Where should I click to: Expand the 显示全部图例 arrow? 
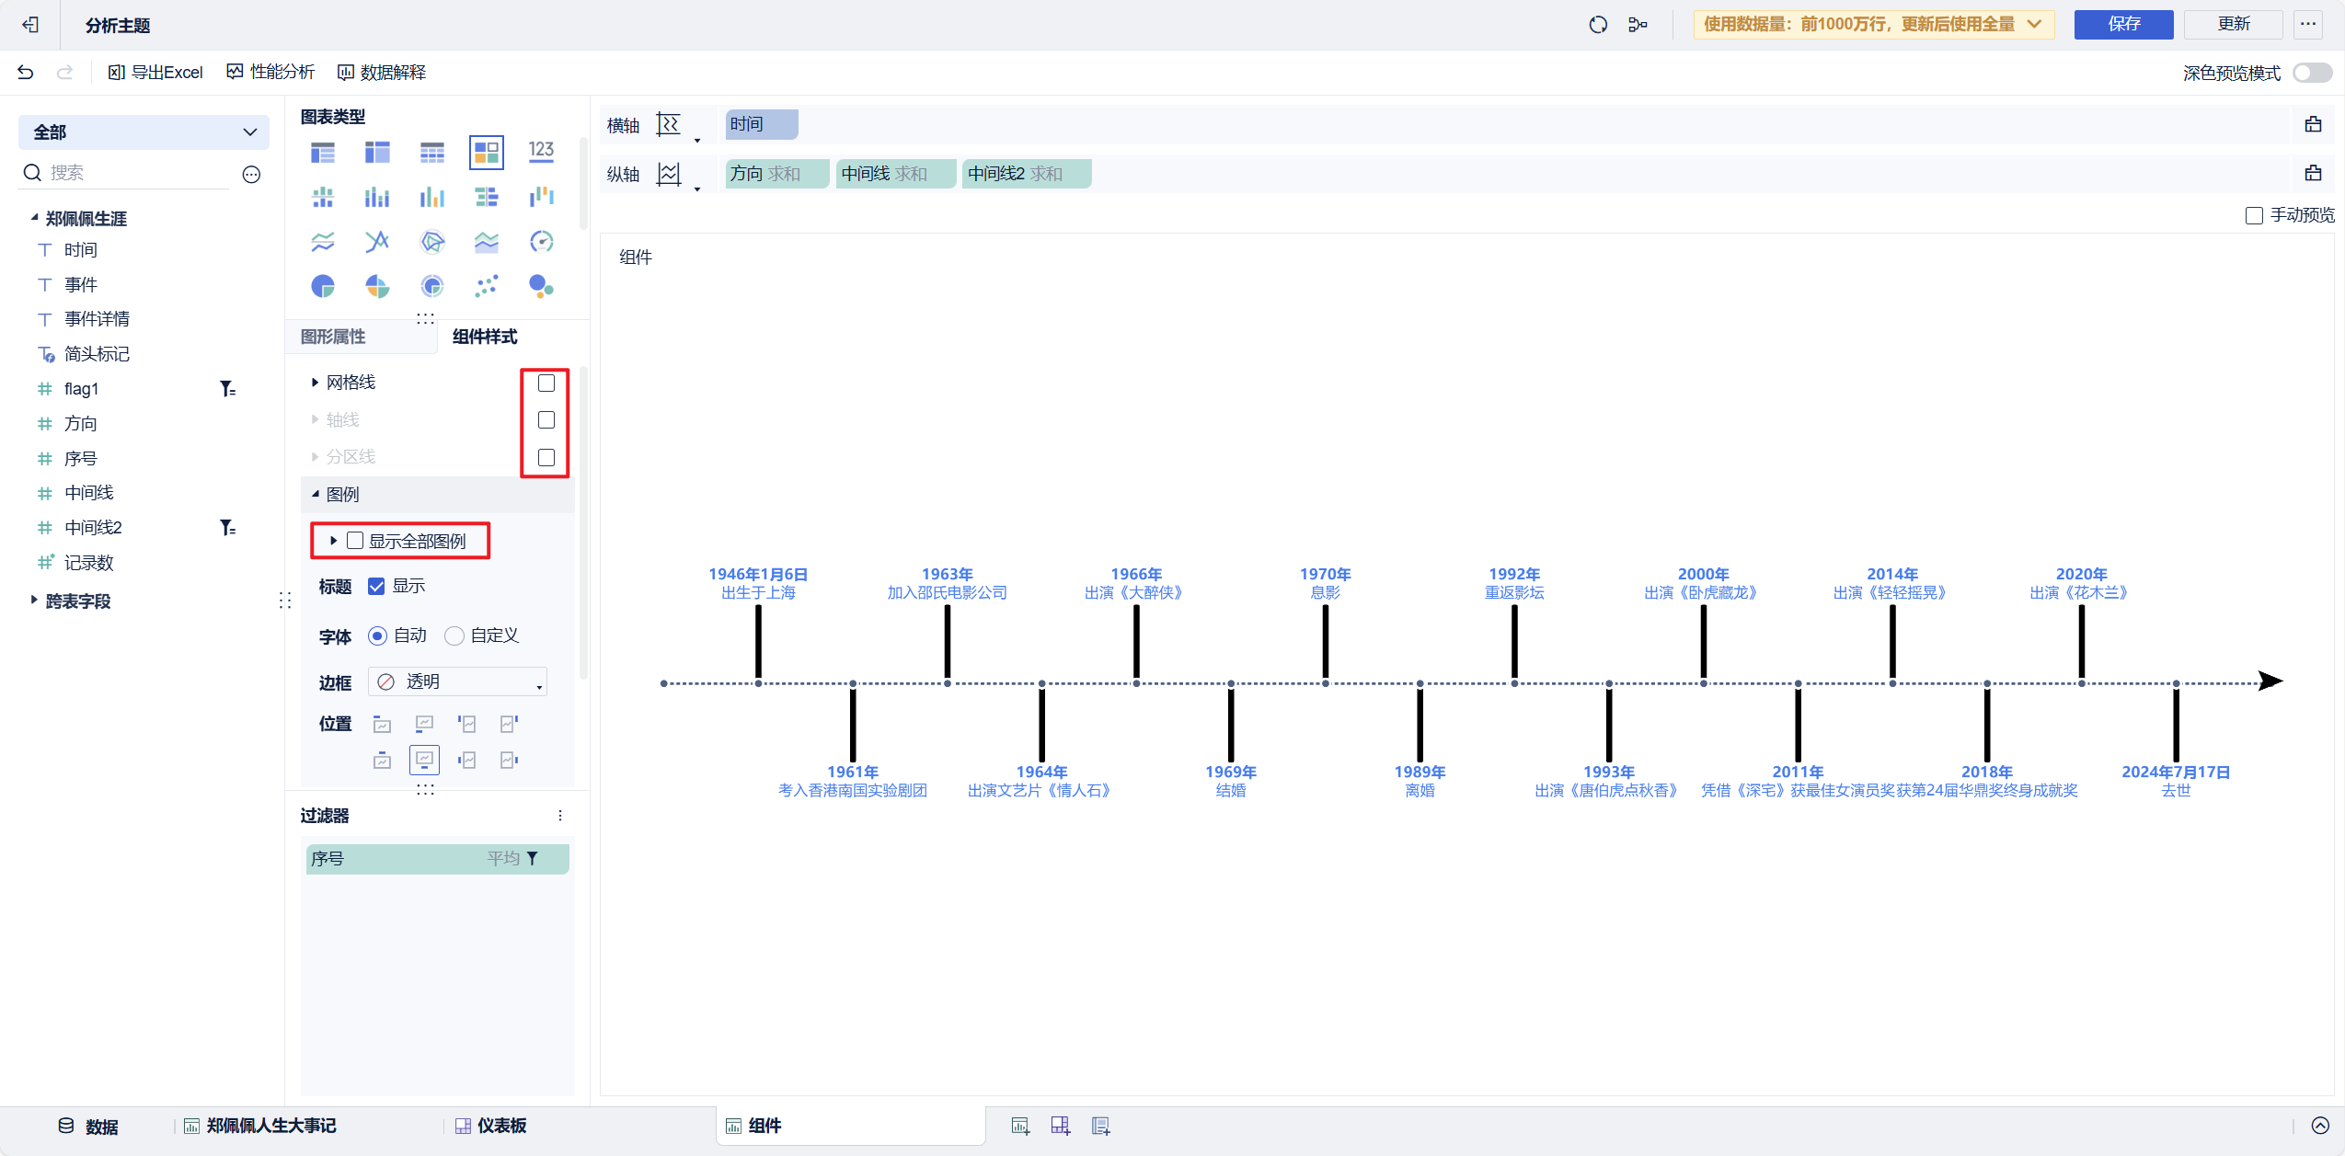pyautogui.click(x=333, y=541)
